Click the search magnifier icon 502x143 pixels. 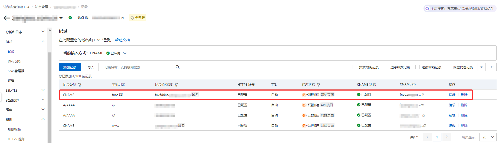[178, 67]
